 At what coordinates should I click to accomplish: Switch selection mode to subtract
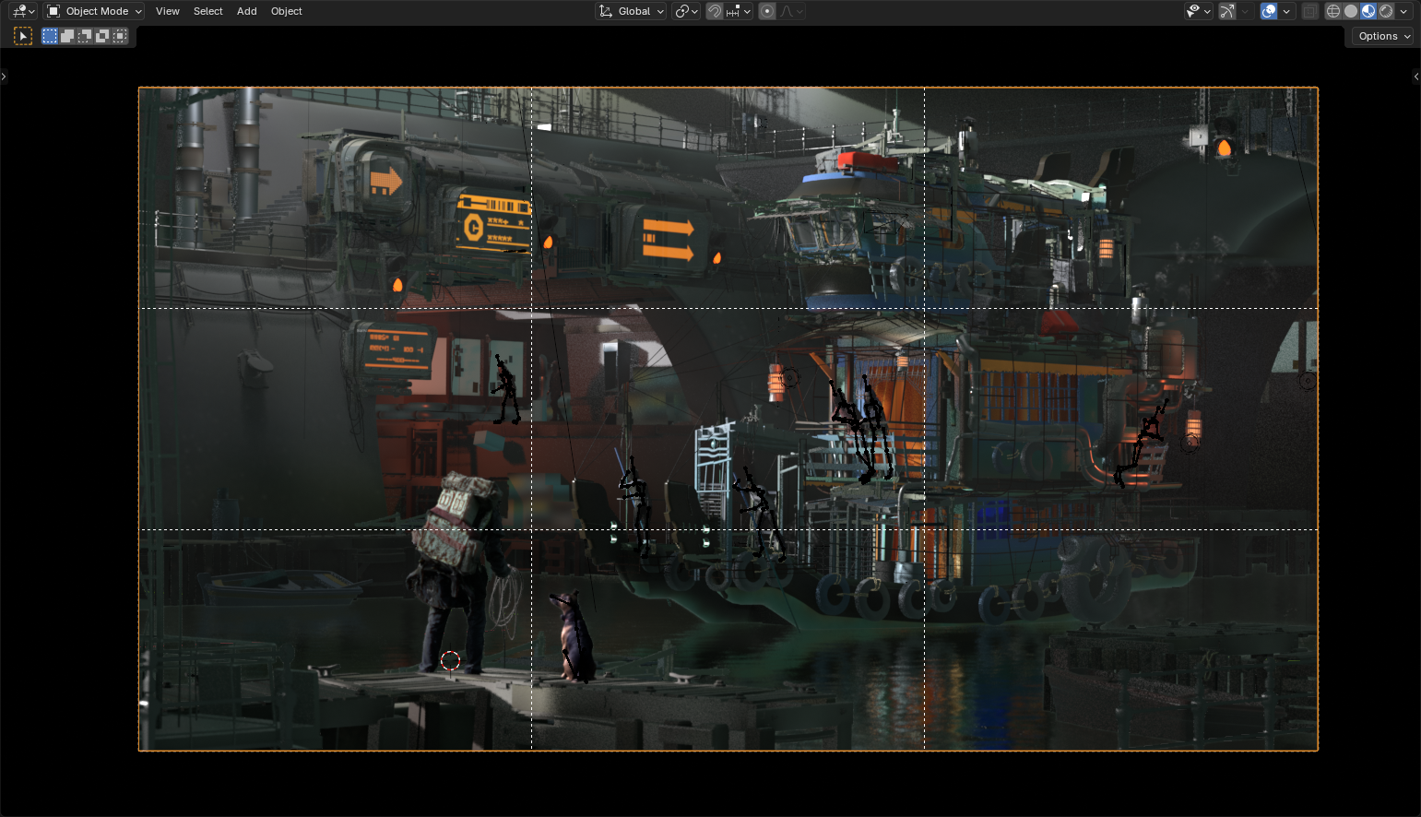(x=85, y=36)
